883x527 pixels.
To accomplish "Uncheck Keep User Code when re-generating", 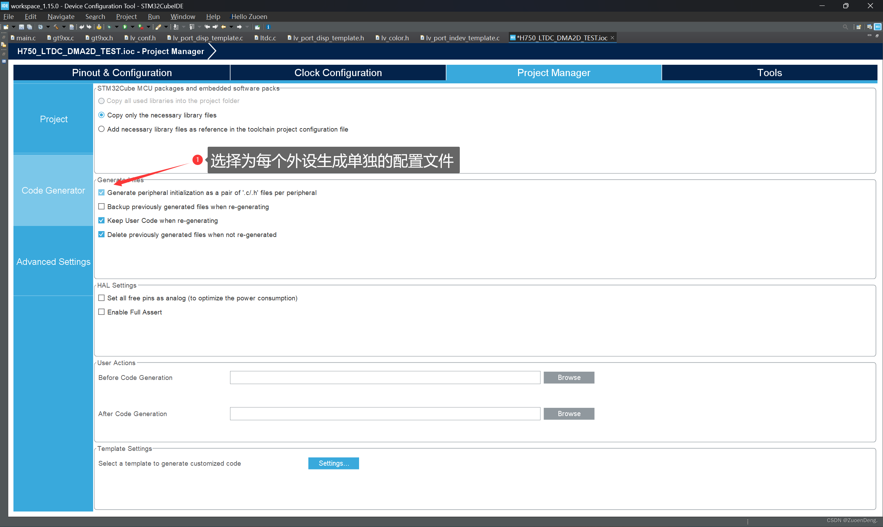I will (101, 220).
